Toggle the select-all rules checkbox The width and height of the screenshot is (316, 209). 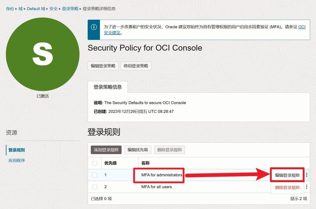95,163
